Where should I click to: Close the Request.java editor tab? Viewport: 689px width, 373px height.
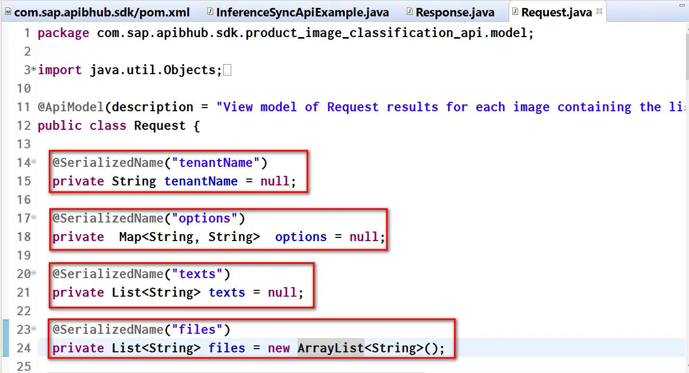click(x=600, y=13)
